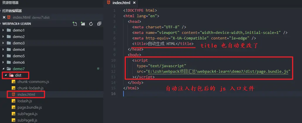
Task: Click the HTML5 icon on the editor tab
Action: (x=109, y=3)
